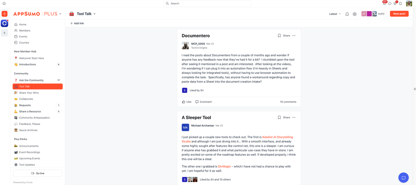
Task: Like the Documentero post
Action: click(x=186, y=102)
